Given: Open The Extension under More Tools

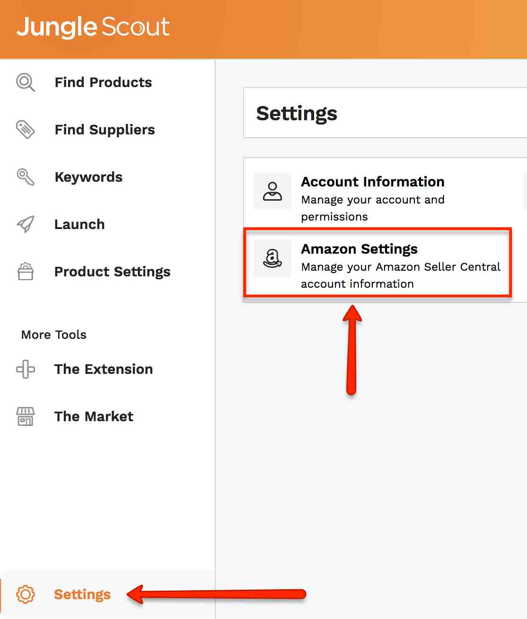Looking at the screenshot, I should 104,369.
